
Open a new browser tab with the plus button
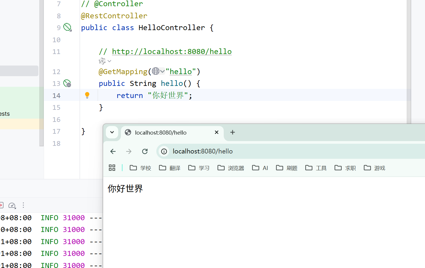pyautogui.click(x=232, y=132)
